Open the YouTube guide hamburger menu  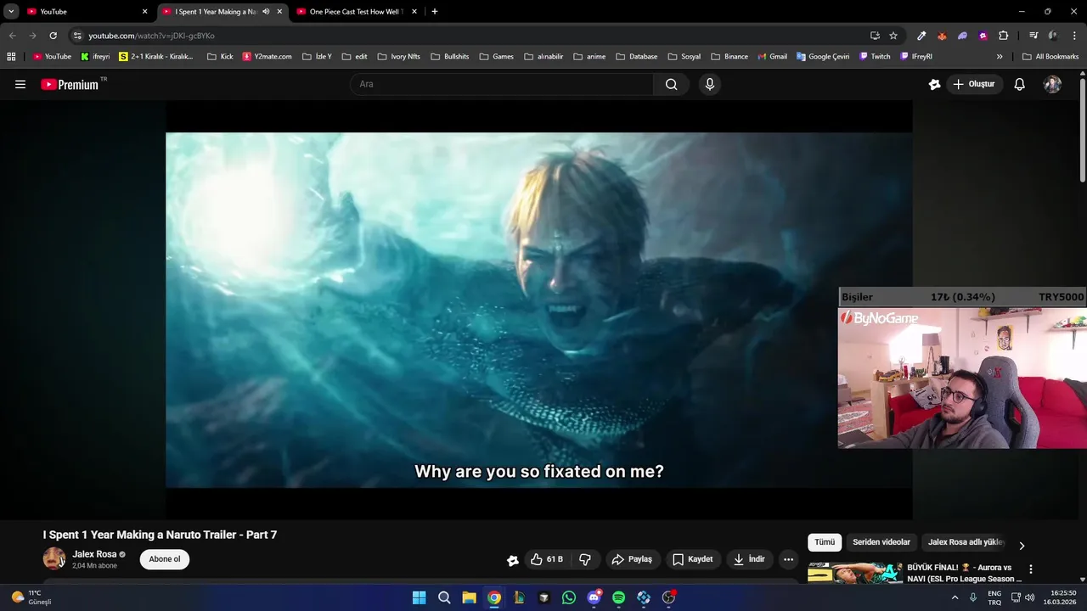click(20, 84)
